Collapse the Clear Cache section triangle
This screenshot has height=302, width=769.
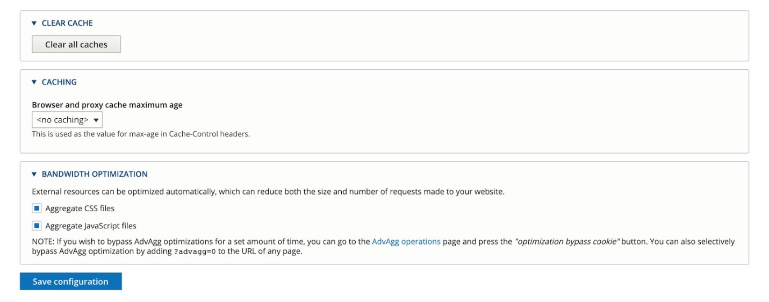click(x=34, y=23)
